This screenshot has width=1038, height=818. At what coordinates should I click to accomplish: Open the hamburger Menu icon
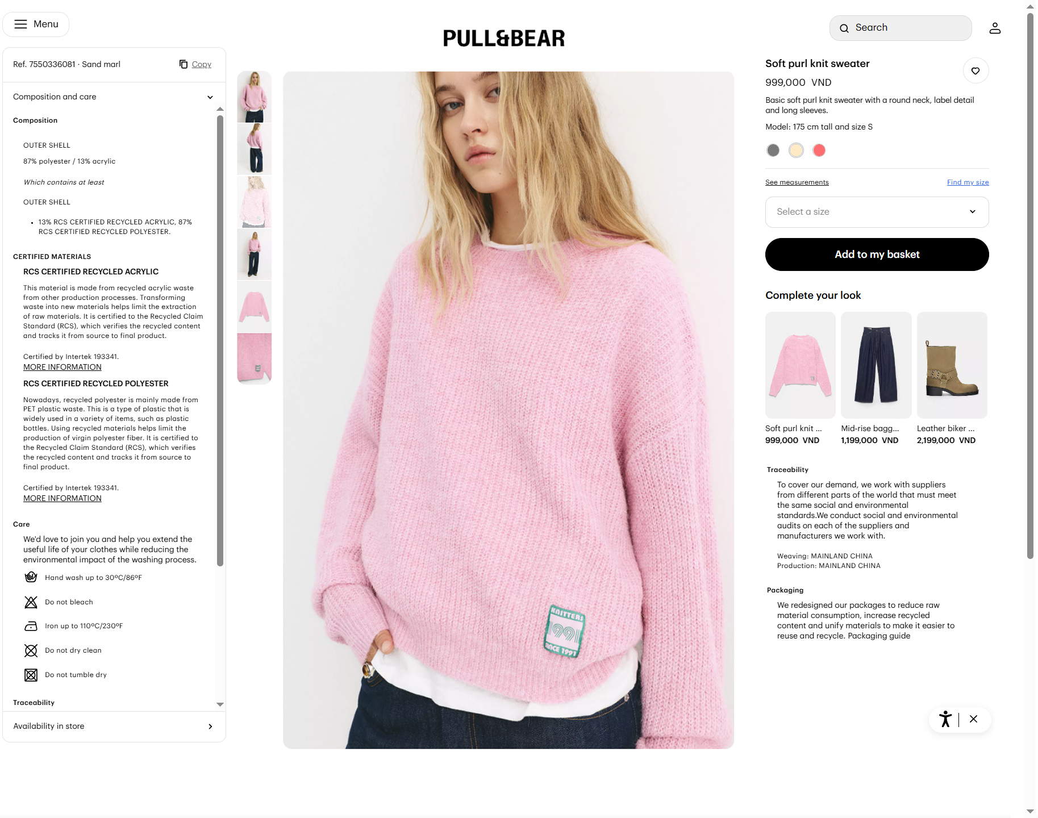coord(20,24)
